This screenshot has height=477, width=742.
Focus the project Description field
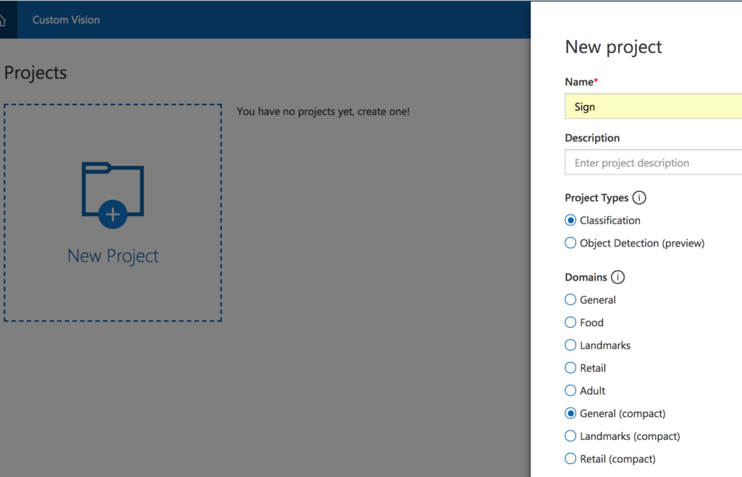click(x=654, y=163)
